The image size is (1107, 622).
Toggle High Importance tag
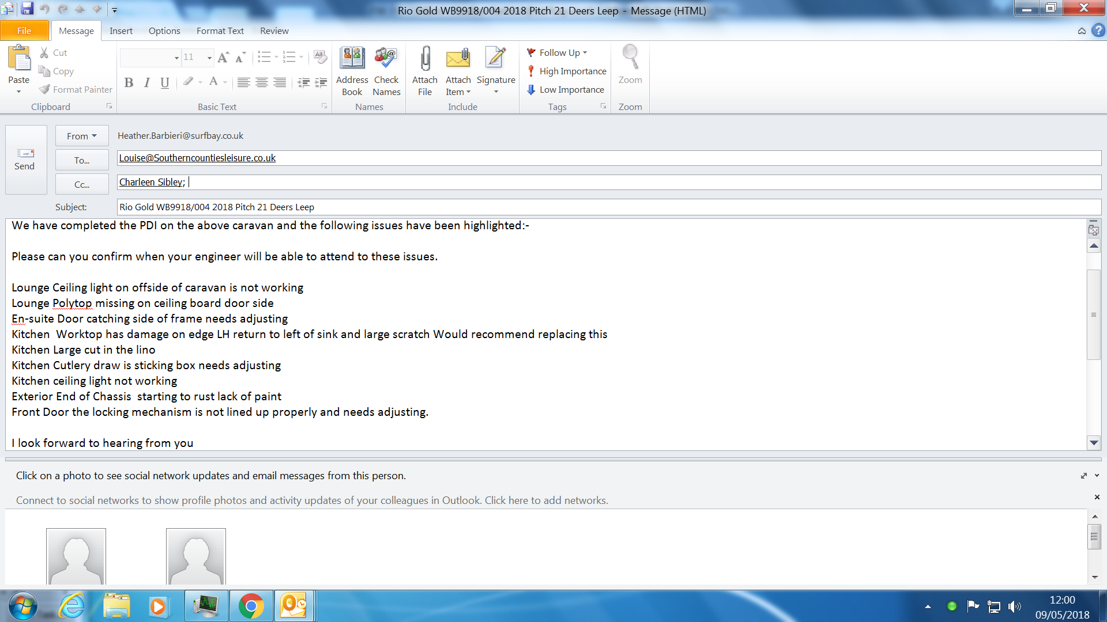[x=566, y=71]
